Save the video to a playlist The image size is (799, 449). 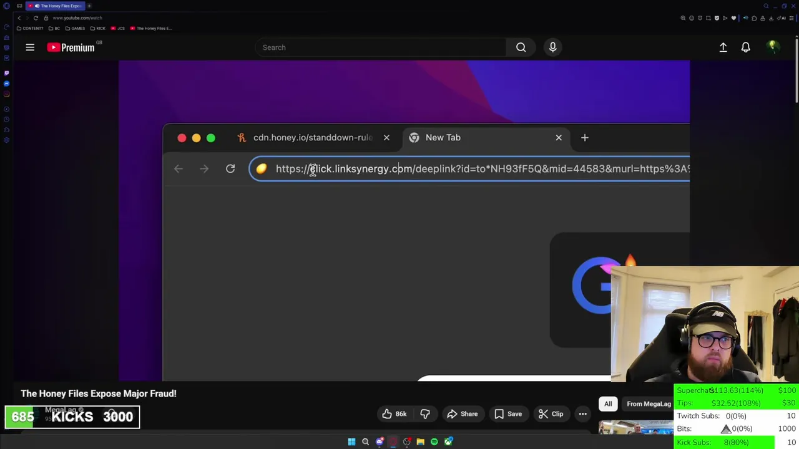point(507,414)
